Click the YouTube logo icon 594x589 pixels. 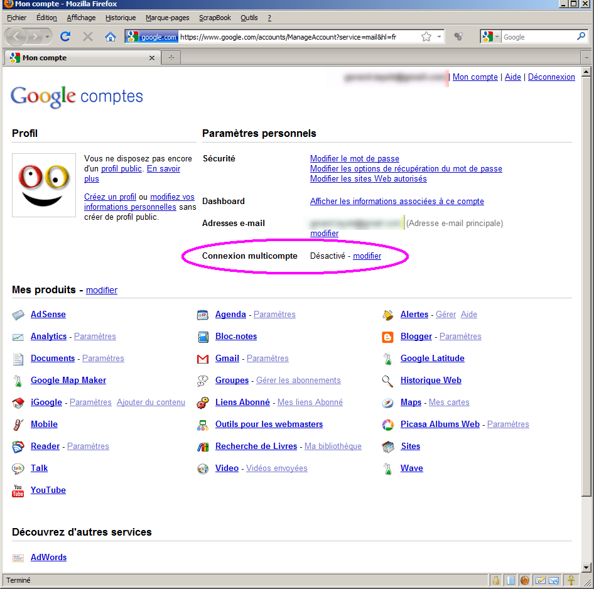[x=18, y=490]
